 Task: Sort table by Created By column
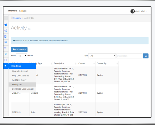pos(107,63)
